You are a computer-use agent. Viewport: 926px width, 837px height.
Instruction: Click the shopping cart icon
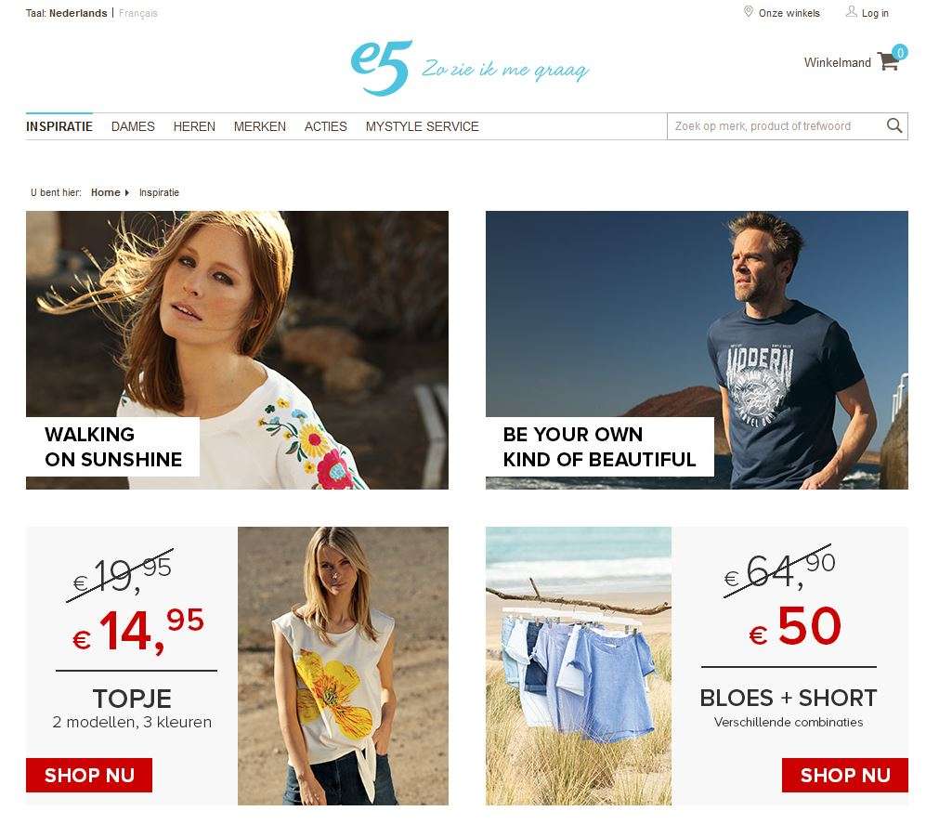click(x=888, y=61)
